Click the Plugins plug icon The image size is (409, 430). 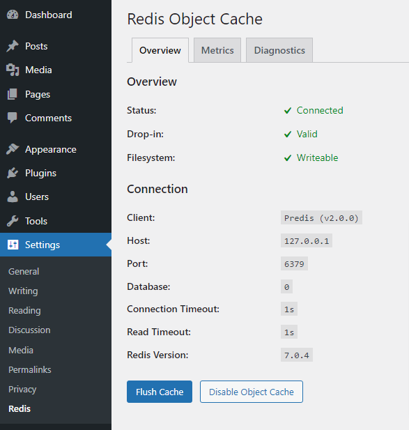tap(13, 173)
